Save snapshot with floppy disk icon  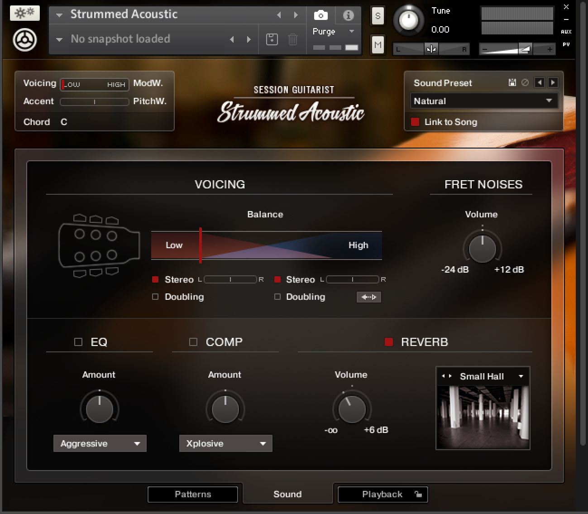(272, 39)
